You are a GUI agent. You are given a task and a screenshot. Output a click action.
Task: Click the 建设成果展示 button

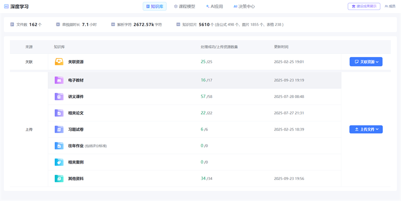(x=364, y=6)
